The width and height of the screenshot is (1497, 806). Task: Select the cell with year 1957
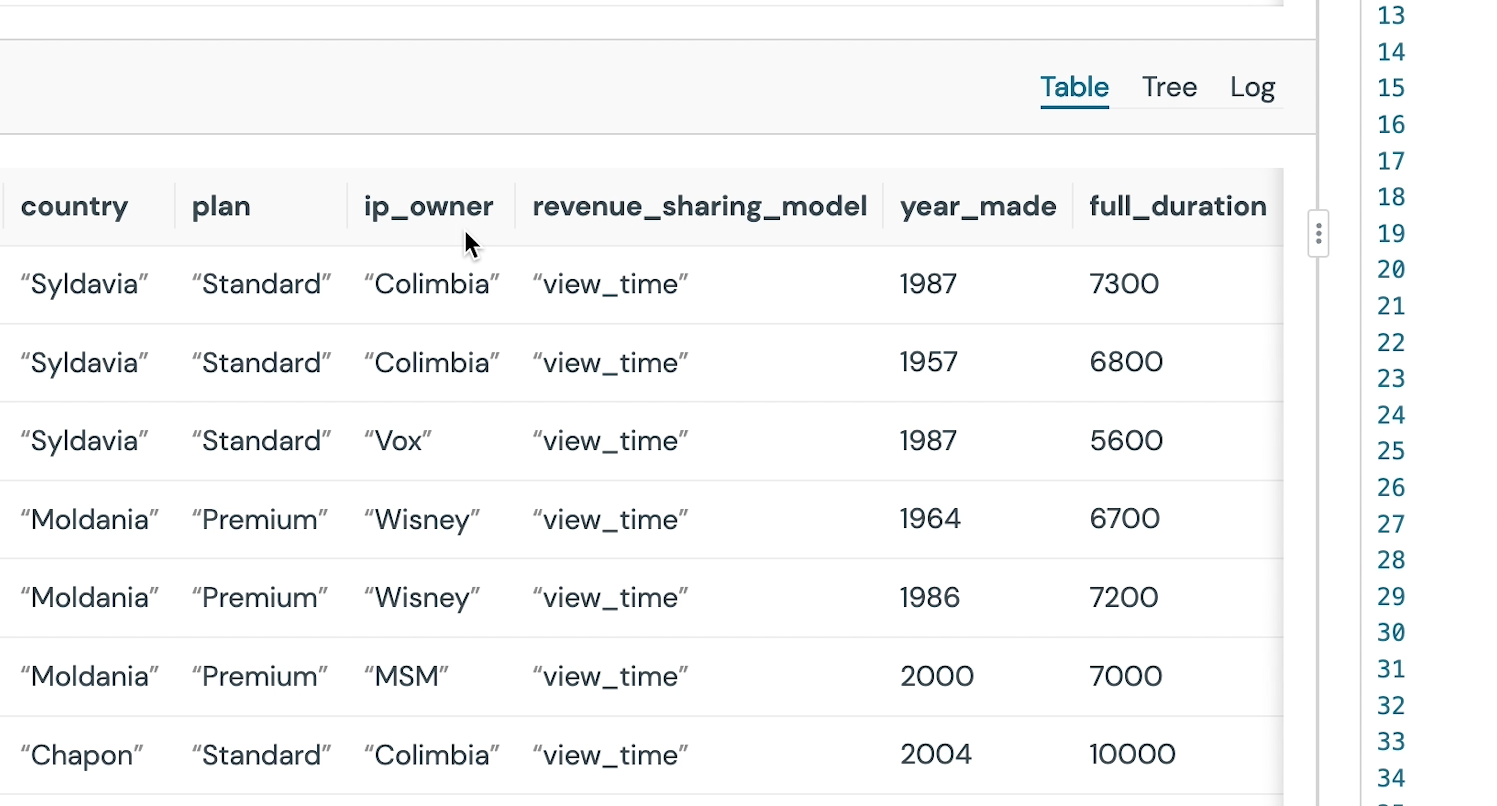pyautogui.click(x=928, y=362)
